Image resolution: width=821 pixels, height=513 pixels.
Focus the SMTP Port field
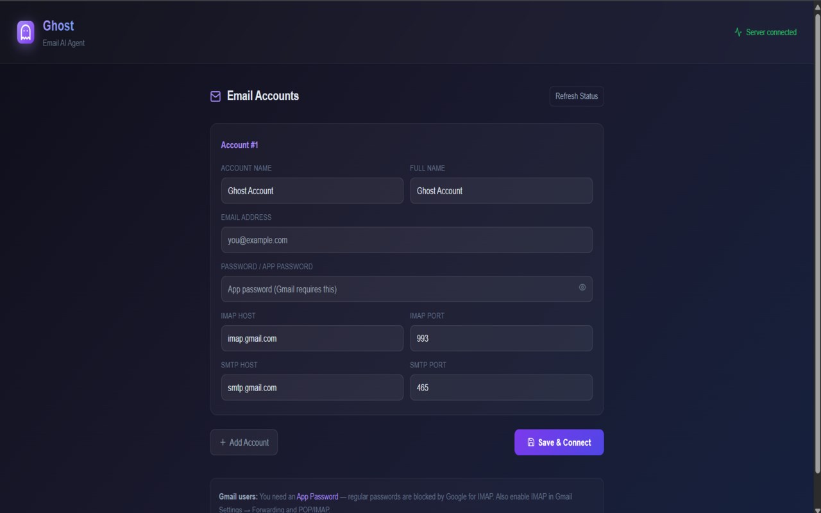tap(501, 388)
